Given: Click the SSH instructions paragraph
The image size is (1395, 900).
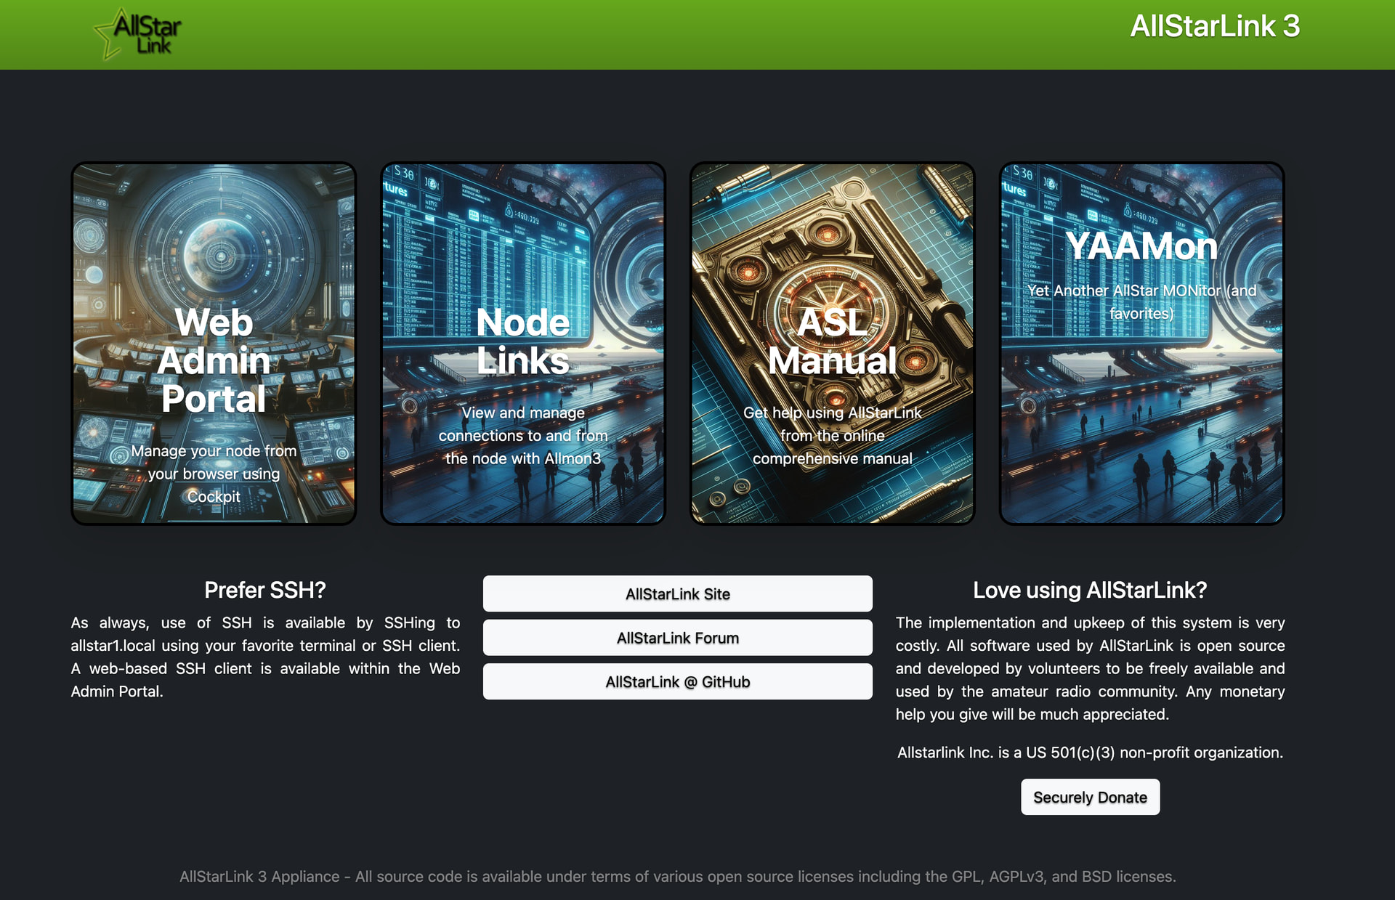Looking at the screenshot, I should pos(265,657).
